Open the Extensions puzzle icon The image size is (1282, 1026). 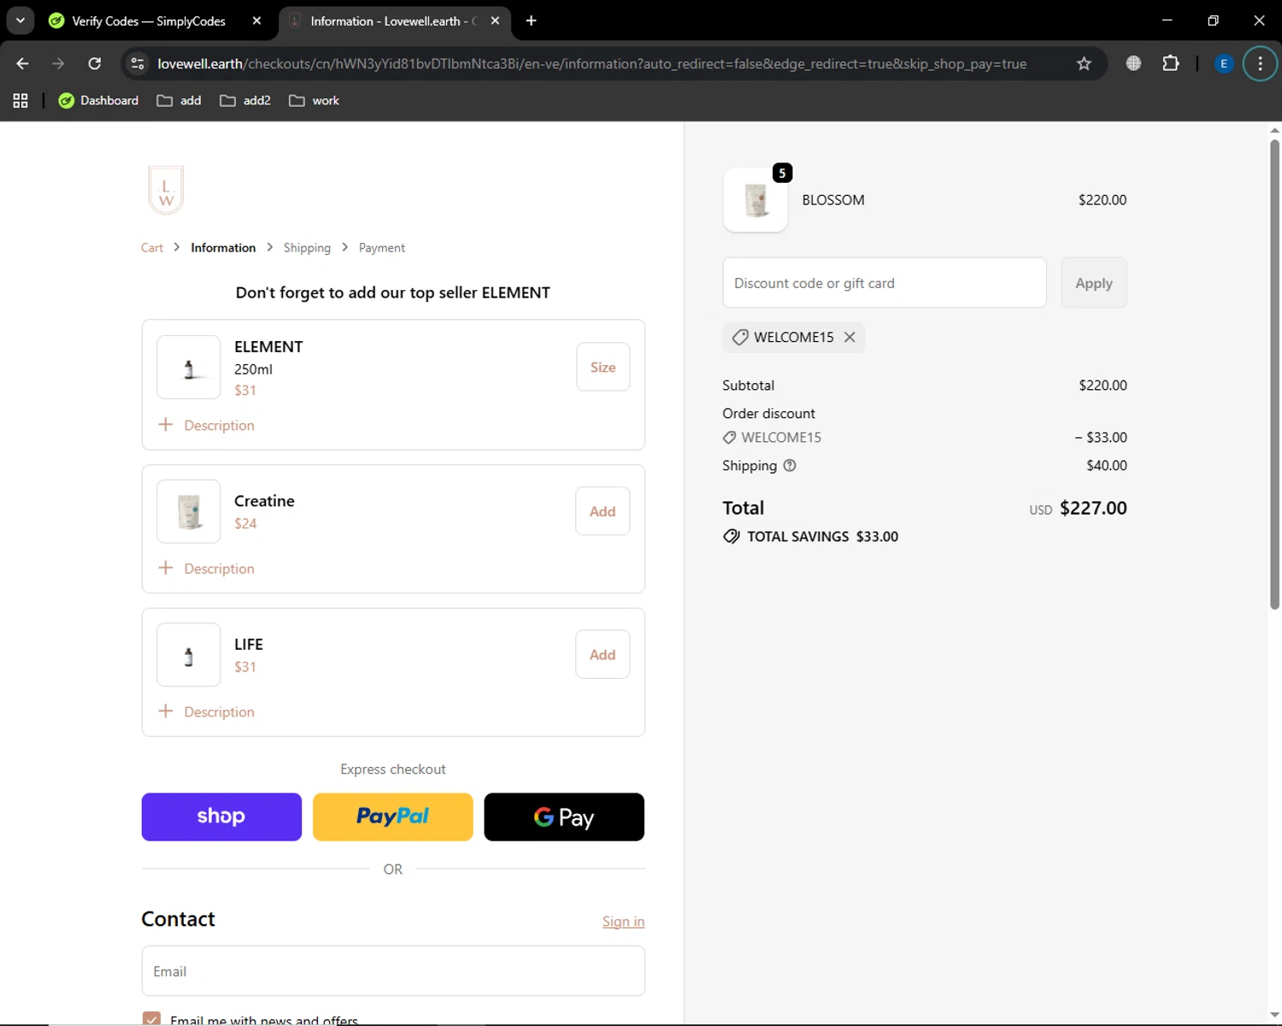point(1171,63)
